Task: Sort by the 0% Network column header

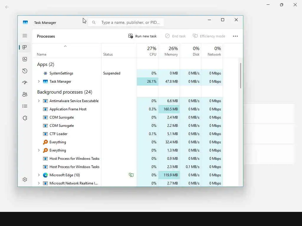Action: click(212, 51)
